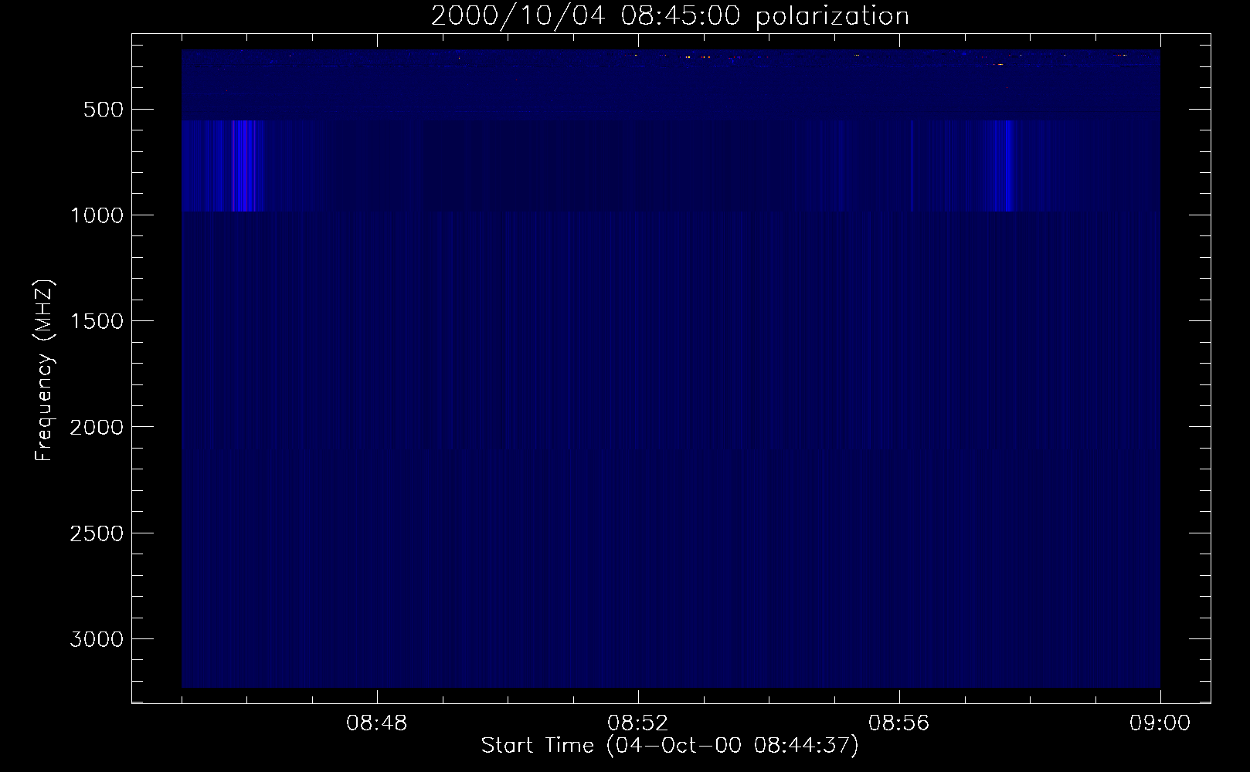Screen dimensions: 1250x772
Task: Select the 08:48 time tick label
Action: [x=377, y=724]
